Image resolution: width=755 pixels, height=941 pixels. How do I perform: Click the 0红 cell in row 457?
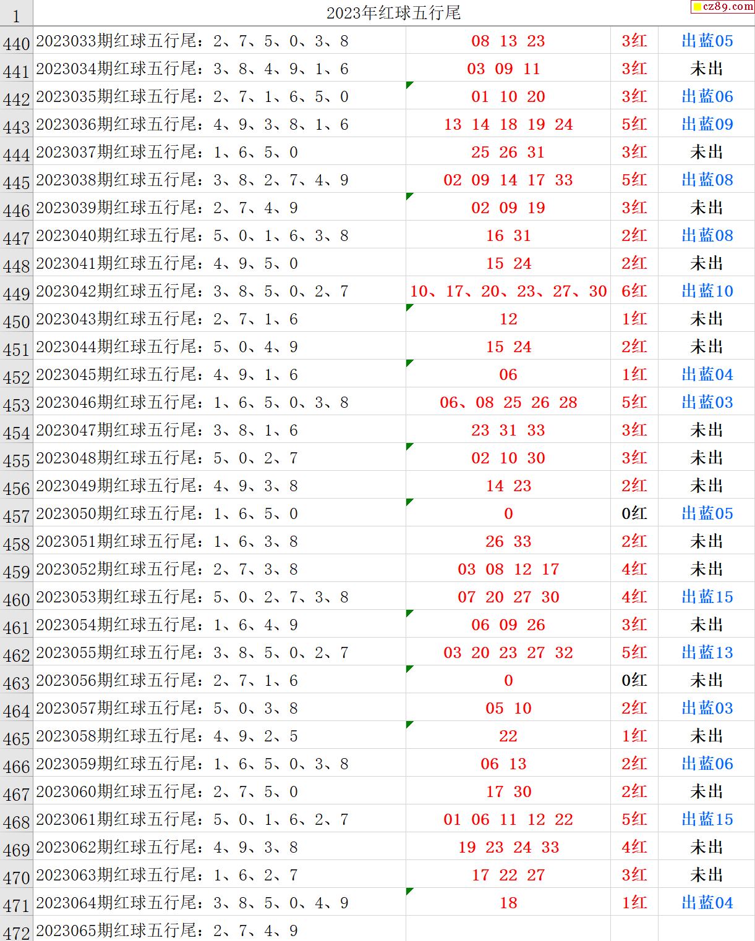tap(634, 513)
